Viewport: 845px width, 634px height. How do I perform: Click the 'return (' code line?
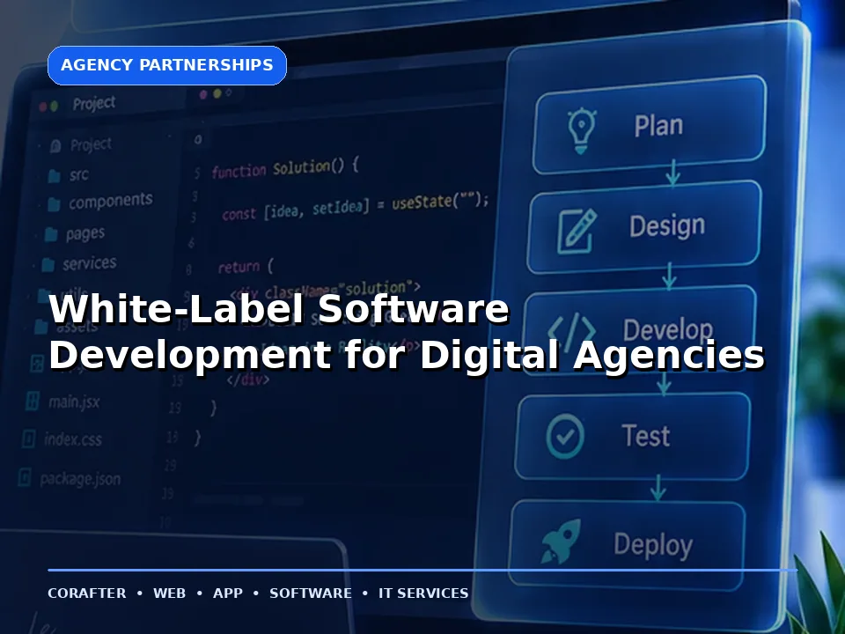246,266
